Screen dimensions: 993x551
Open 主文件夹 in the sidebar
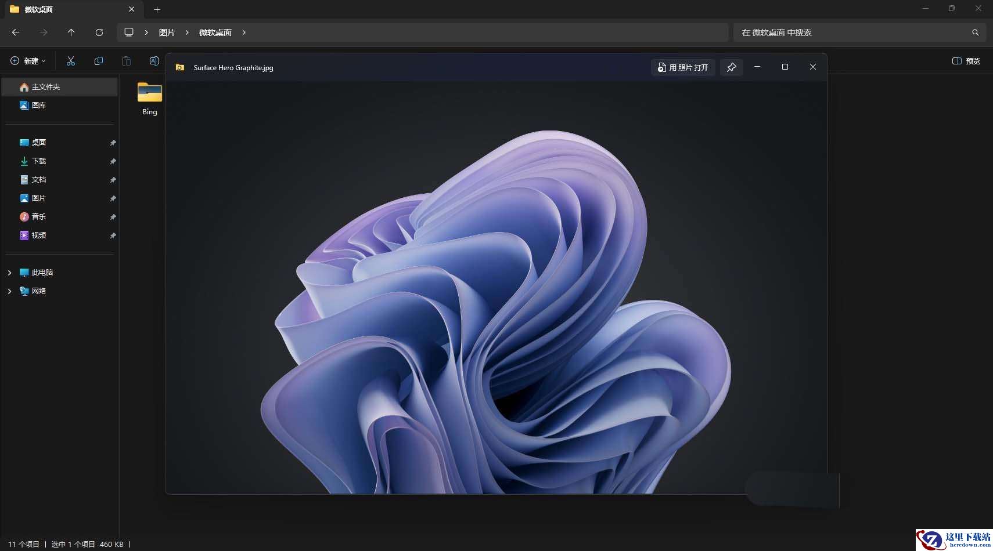click(60, 87)
